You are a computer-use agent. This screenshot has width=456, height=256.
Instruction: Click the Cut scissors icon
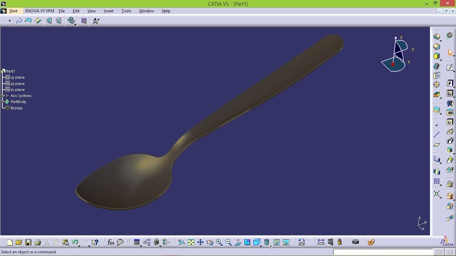[x=47, y=242]
